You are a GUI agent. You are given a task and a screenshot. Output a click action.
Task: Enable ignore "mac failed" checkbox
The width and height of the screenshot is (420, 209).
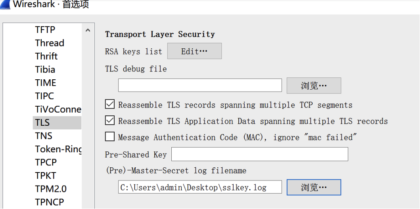pyautogui.click(x=110, y=137)
